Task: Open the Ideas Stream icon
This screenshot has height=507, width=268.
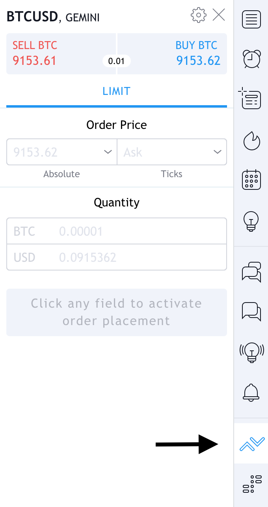Action: point(251,351)
